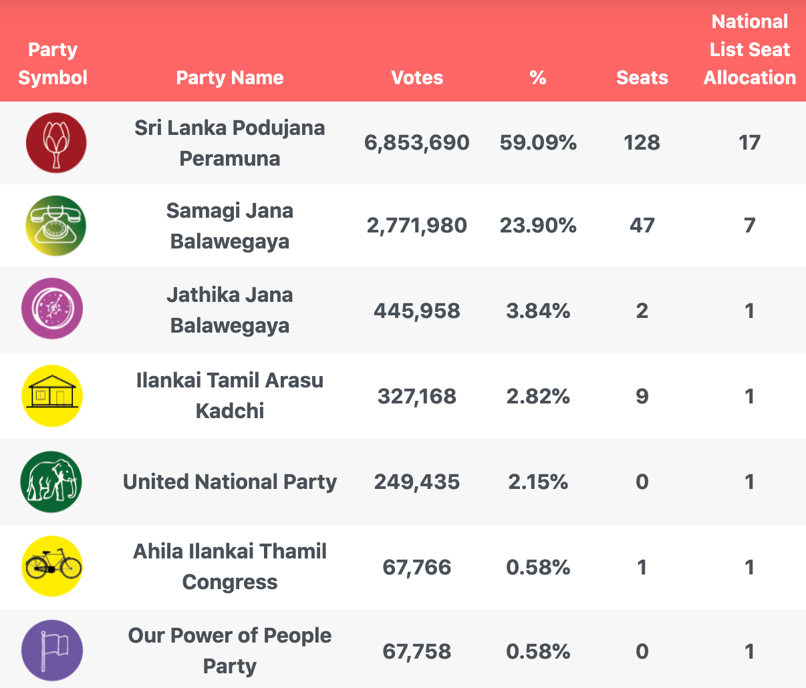Click the 23.90% vote share cell

pos(538,226)
